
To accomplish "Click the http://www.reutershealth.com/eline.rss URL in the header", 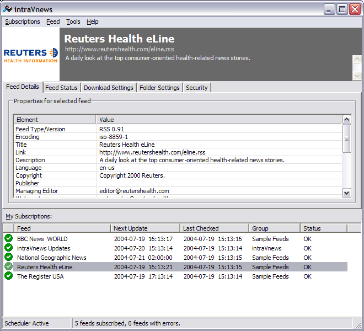I will tap(119, 49).
